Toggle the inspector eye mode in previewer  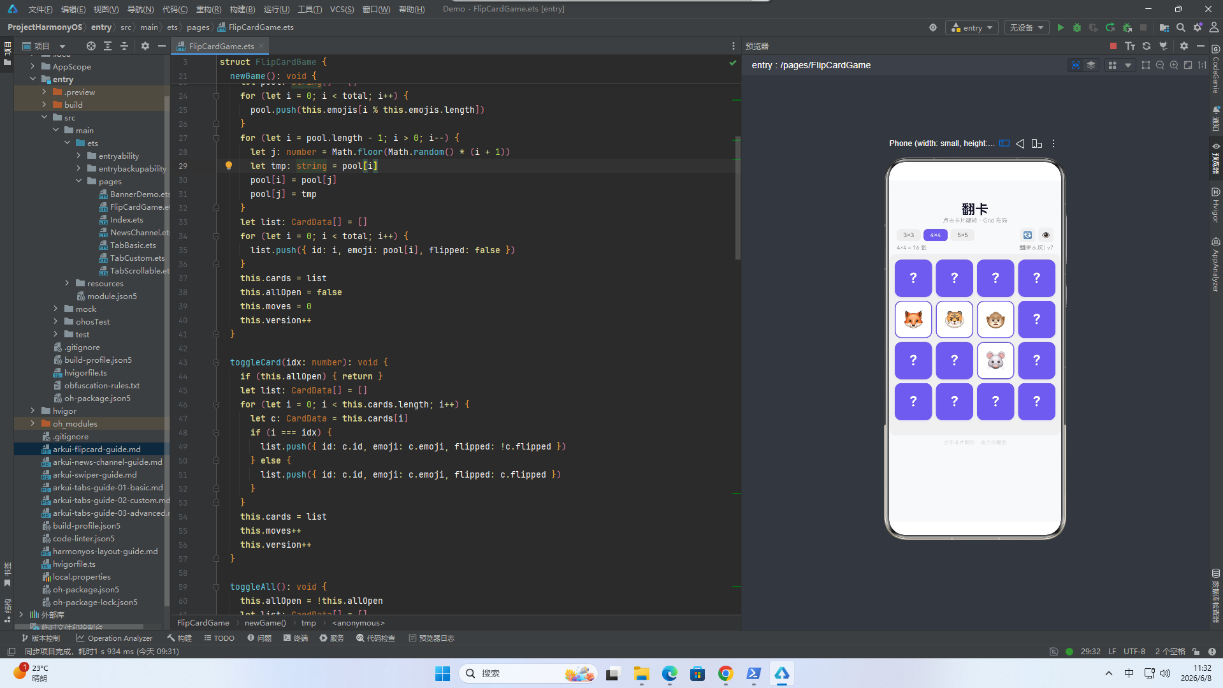1076,65
